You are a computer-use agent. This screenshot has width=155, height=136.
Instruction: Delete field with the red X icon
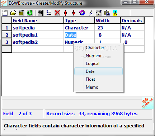[x=57, y=13]
